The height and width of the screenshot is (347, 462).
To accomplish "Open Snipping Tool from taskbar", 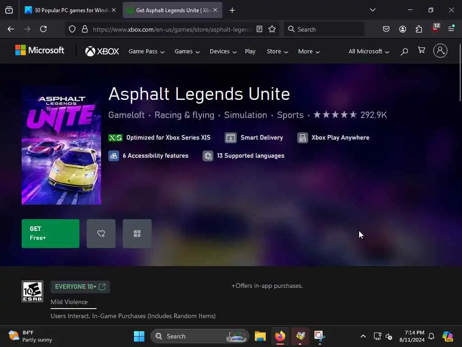I will (x=320, y=336).
